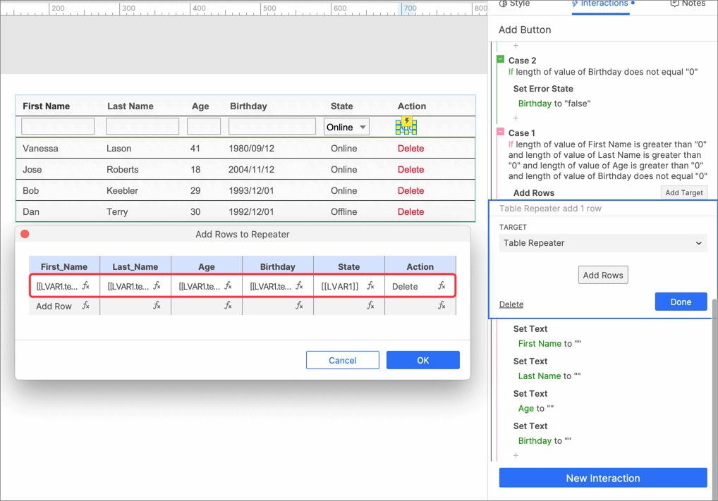This screenshot has height=501, width=718.
Task: Click the Add Rows action heading
Action: (533, 192)
